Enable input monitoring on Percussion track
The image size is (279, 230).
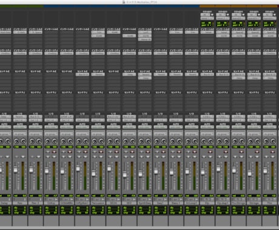[x=95, y=152]
